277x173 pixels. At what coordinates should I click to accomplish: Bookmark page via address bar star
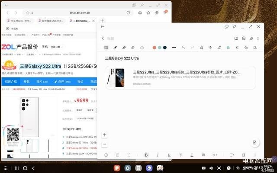click(x=28, y=13)
